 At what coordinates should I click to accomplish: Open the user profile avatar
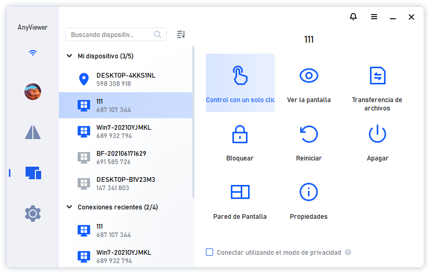[33, 92]
